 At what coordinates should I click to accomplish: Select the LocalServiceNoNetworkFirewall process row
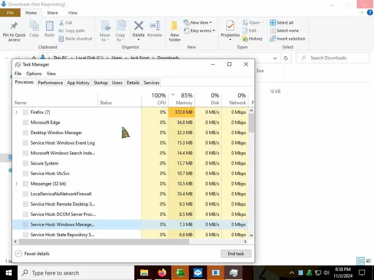click(130, 194)
